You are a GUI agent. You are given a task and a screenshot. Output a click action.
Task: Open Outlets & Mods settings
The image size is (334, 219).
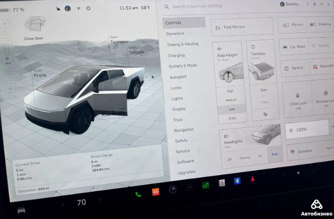pos(183,66)
